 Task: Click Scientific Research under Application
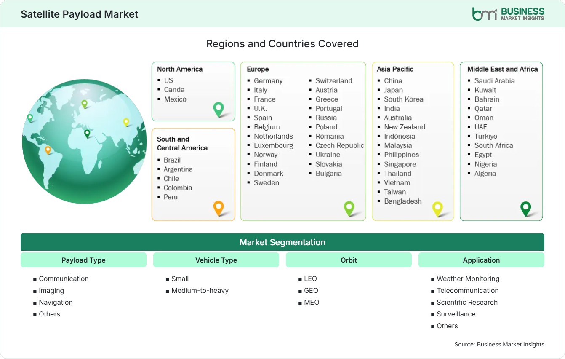click(467, 302)
